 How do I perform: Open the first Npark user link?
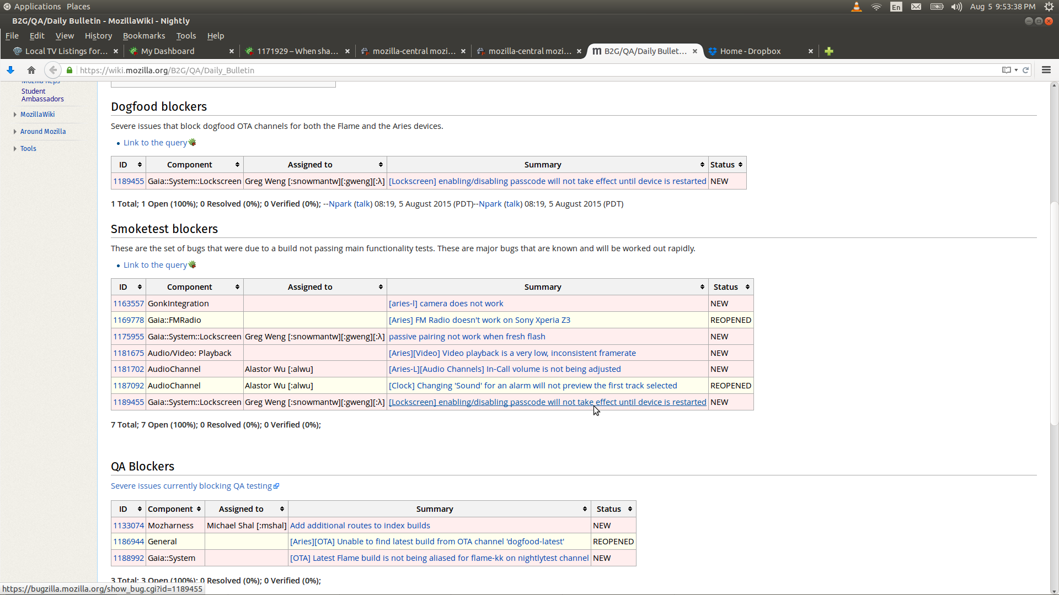(340, 204)
